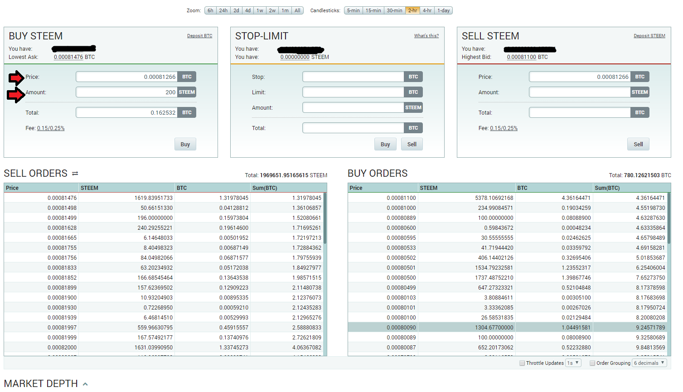
Task: Enable Throttle Updates checkbox
Action: pos(522,363)
